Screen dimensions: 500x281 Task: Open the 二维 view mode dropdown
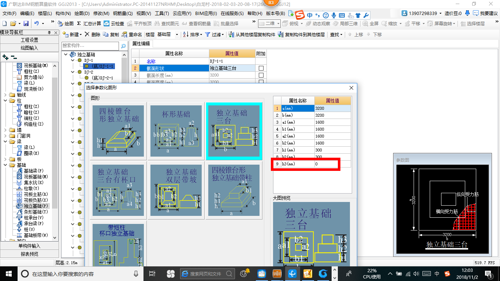[269, 23]
